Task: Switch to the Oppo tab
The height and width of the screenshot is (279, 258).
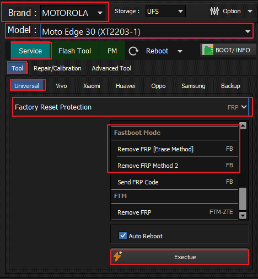Action: point(158,86)
